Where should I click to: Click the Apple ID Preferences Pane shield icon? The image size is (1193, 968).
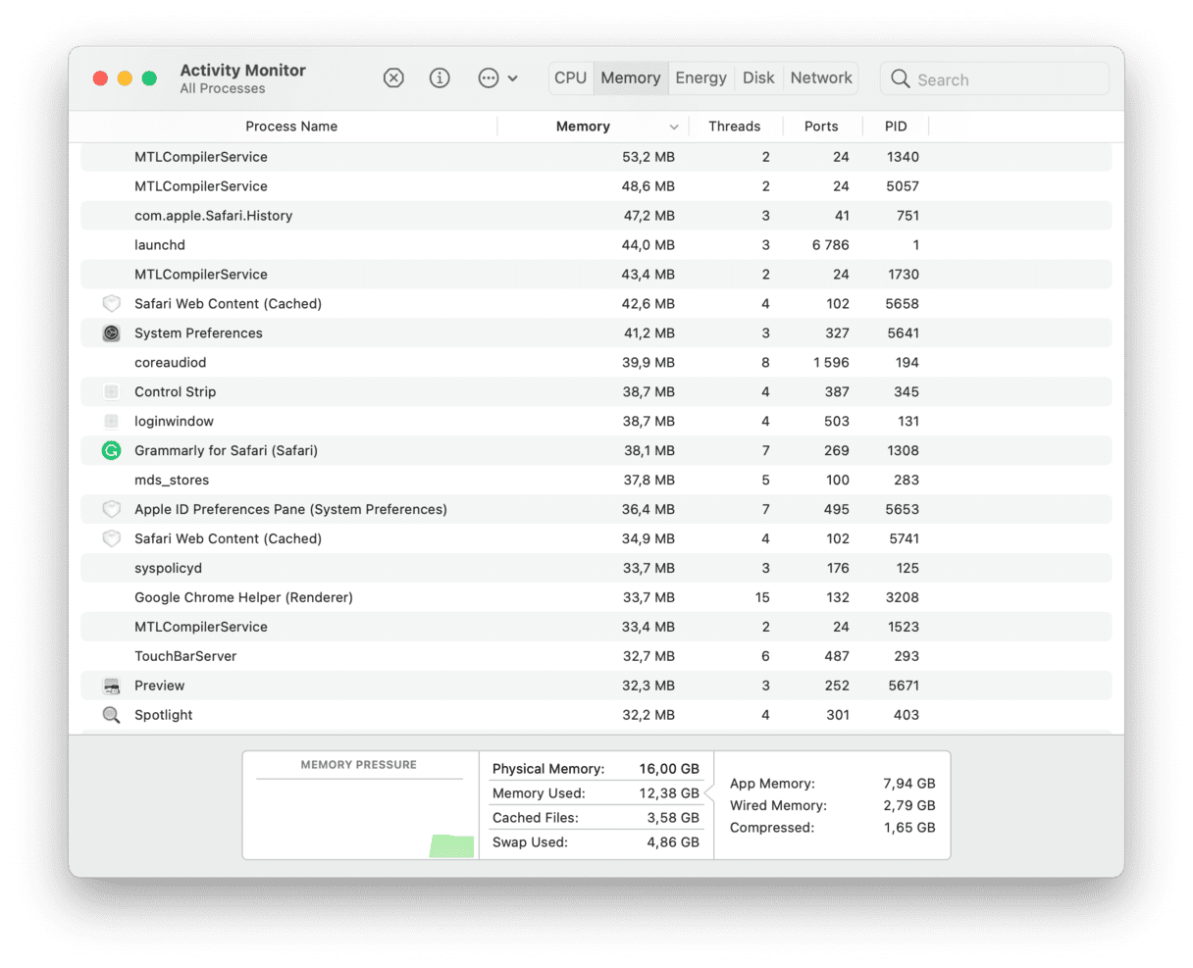(112, 510)
